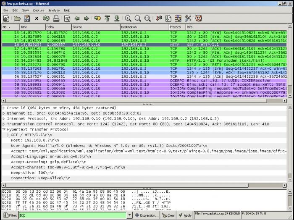Sort by the Time column header

coord(32,27)
